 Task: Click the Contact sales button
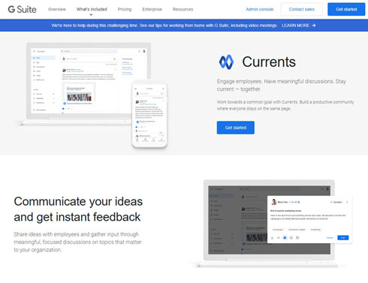click(x=302, y=9)
